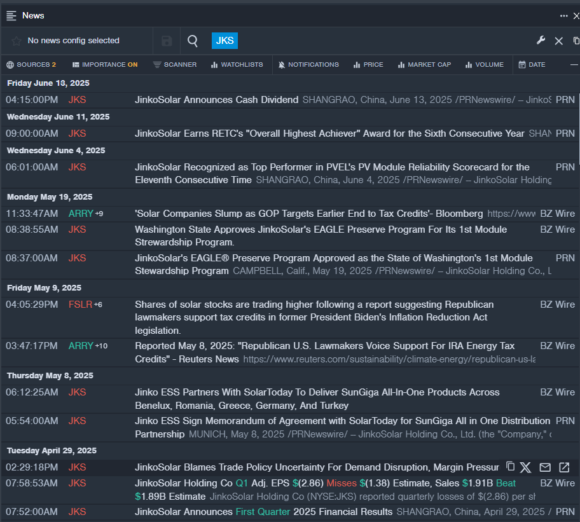Open 'Jinko ESS Sign Memorandum of Agreement' story
The height and width of the screenshot is (522, 580).
[x=343, y=427]
